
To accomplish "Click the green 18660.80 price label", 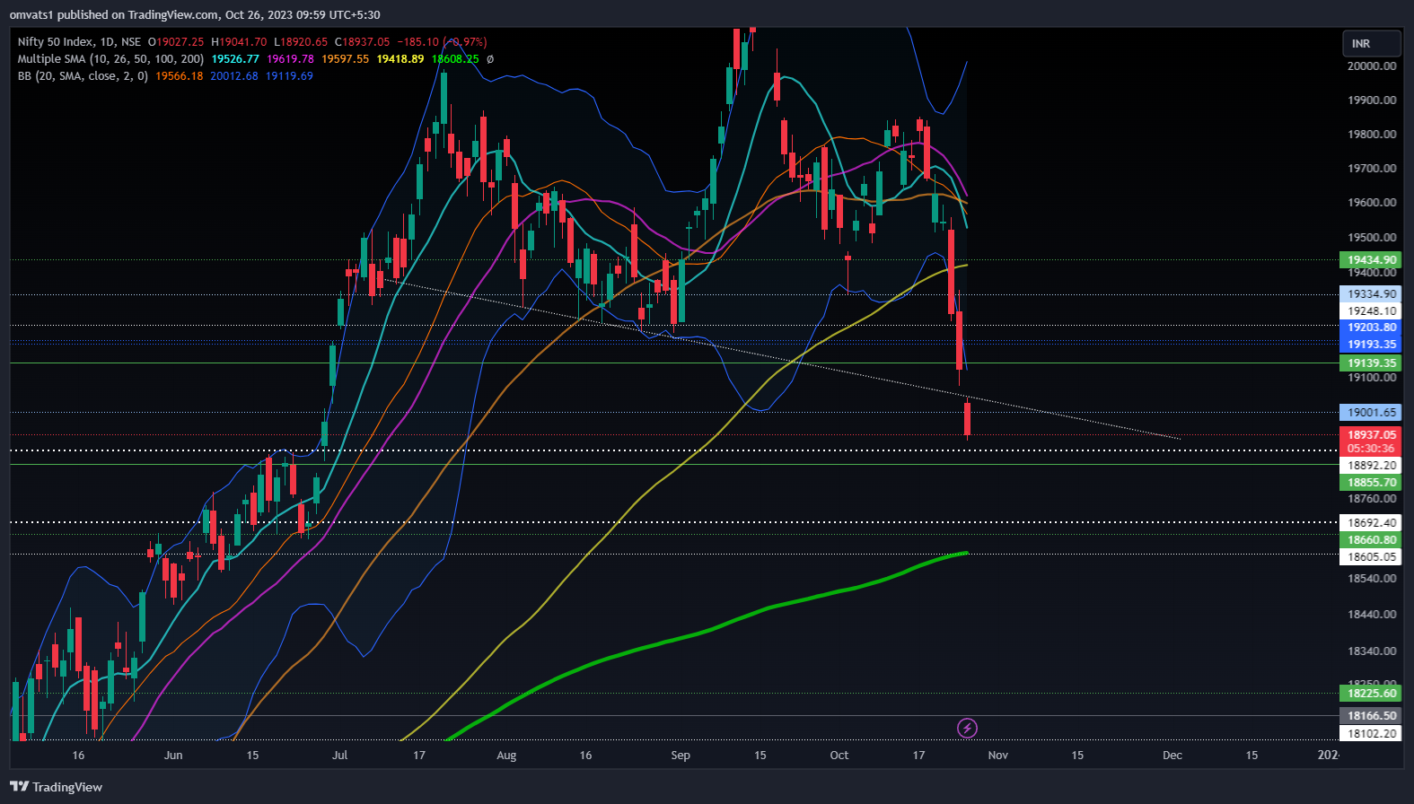I will (1371, 540).
